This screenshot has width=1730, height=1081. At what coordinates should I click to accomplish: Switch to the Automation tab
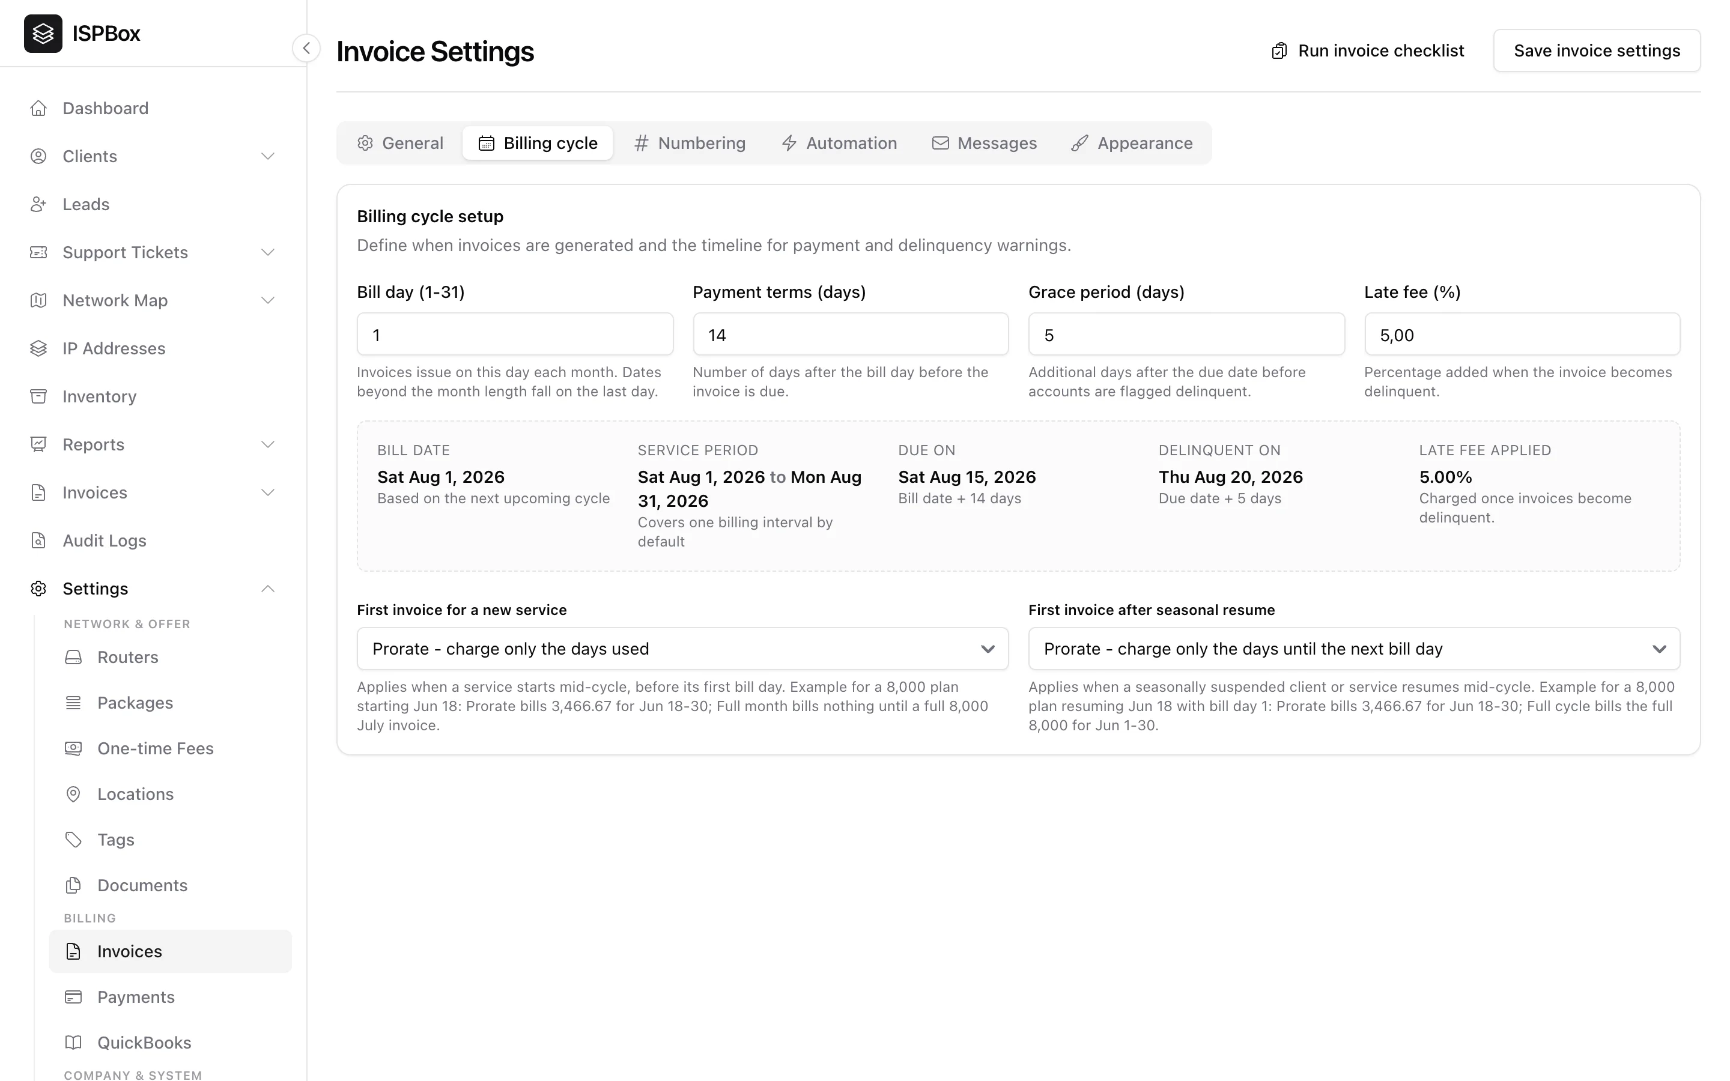[x=839, y=143]
